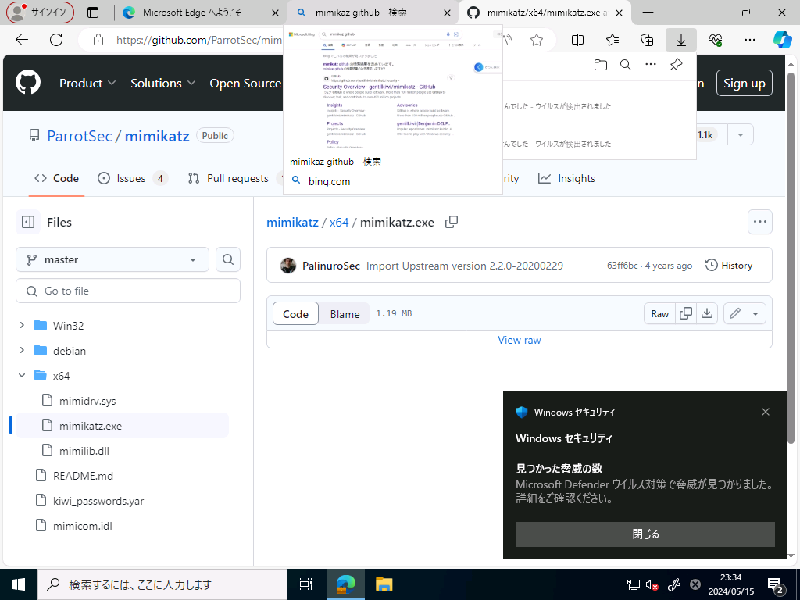800x600 pixels.
Task: Open the new tab plus button
Action: [648, 12]
